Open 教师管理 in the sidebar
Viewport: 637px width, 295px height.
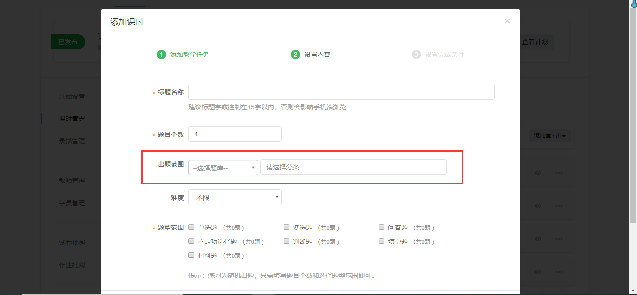coord(72,181)
